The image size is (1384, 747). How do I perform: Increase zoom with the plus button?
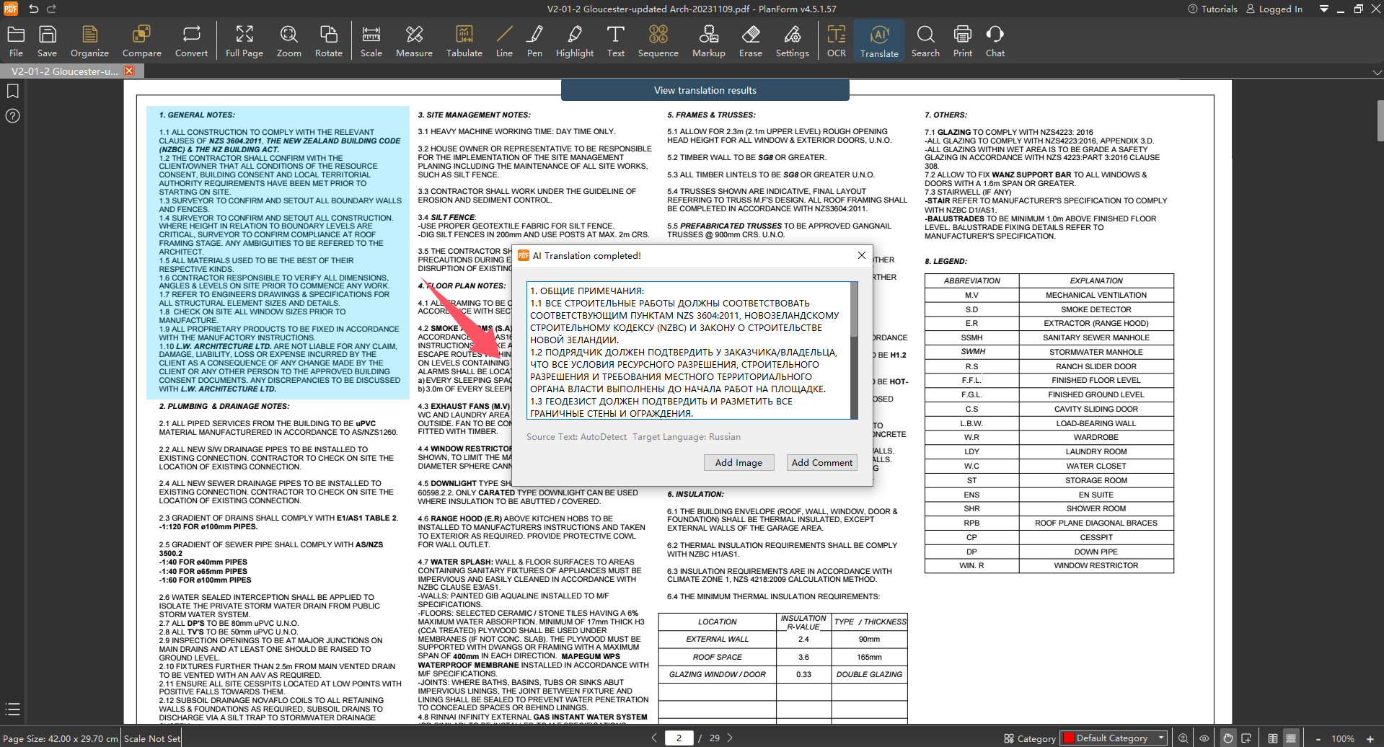click(1370, 739)
